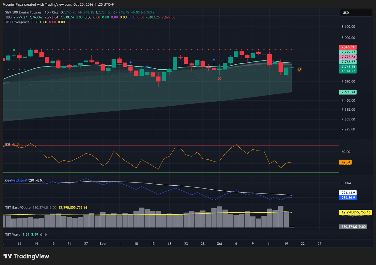The height and width of the screenshot is (265, 376).
Task: Click the 7,620.00 price scale value
Action: (348, 82)
